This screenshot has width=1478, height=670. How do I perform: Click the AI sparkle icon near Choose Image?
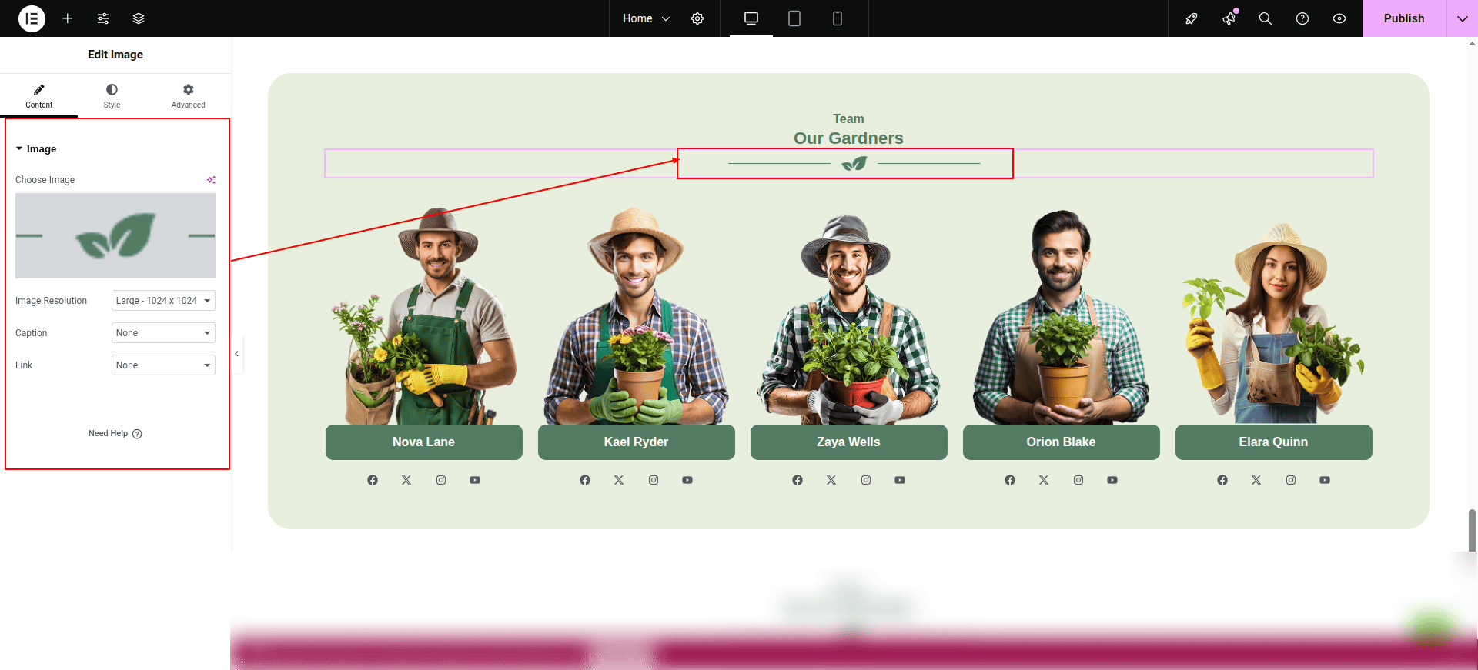coord(211,180)
